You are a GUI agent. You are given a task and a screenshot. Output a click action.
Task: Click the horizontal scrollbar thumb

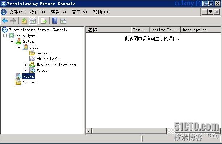point(129,131)
